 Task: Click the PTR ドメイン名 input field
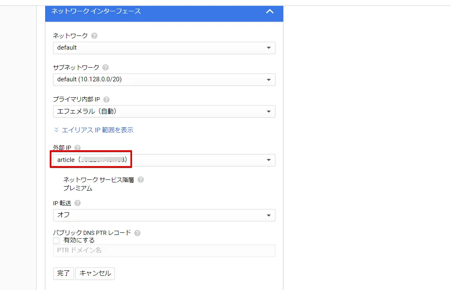[164, 250]
